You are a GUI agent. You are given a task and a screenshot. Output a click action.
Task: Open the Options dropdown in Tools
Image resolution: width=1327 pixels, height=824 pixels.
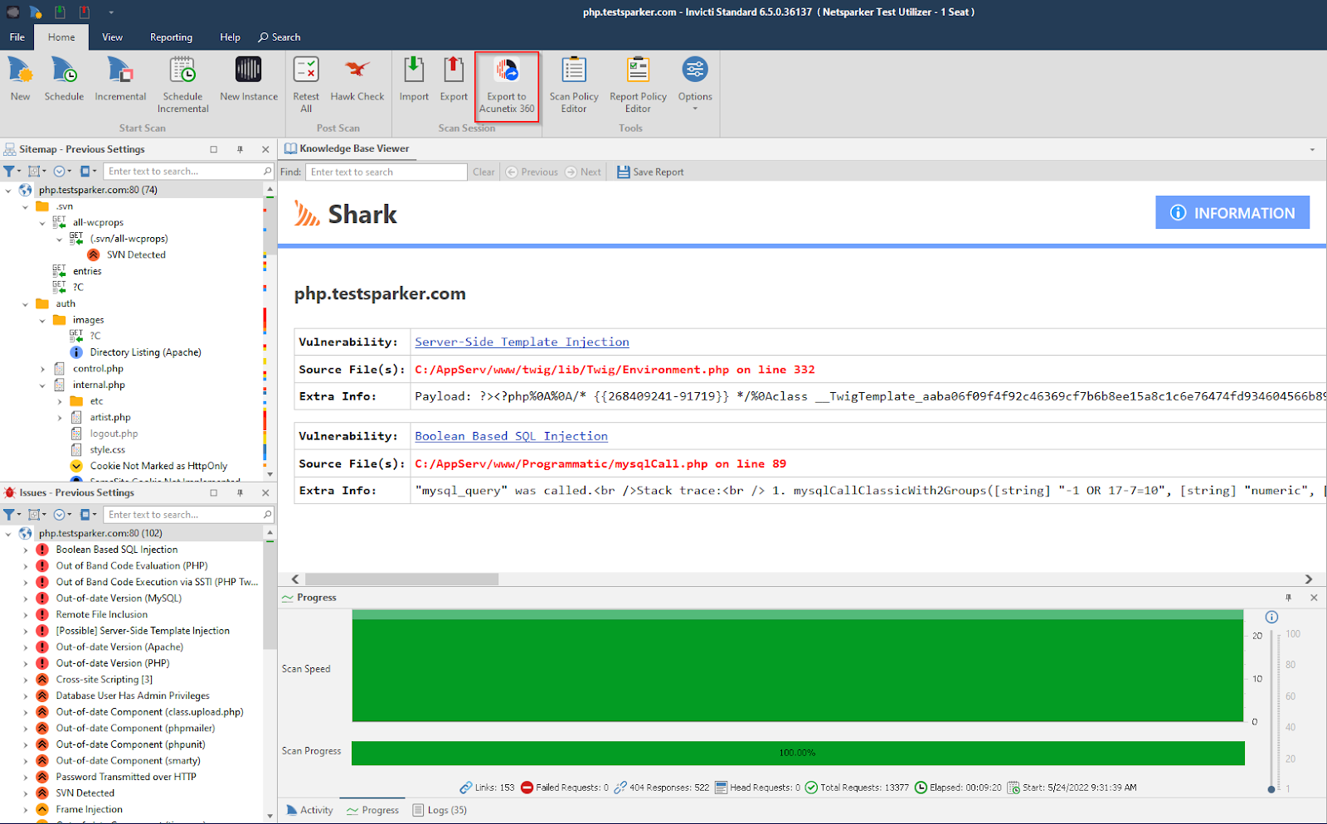pyautogui.click(x=695, y=83)
